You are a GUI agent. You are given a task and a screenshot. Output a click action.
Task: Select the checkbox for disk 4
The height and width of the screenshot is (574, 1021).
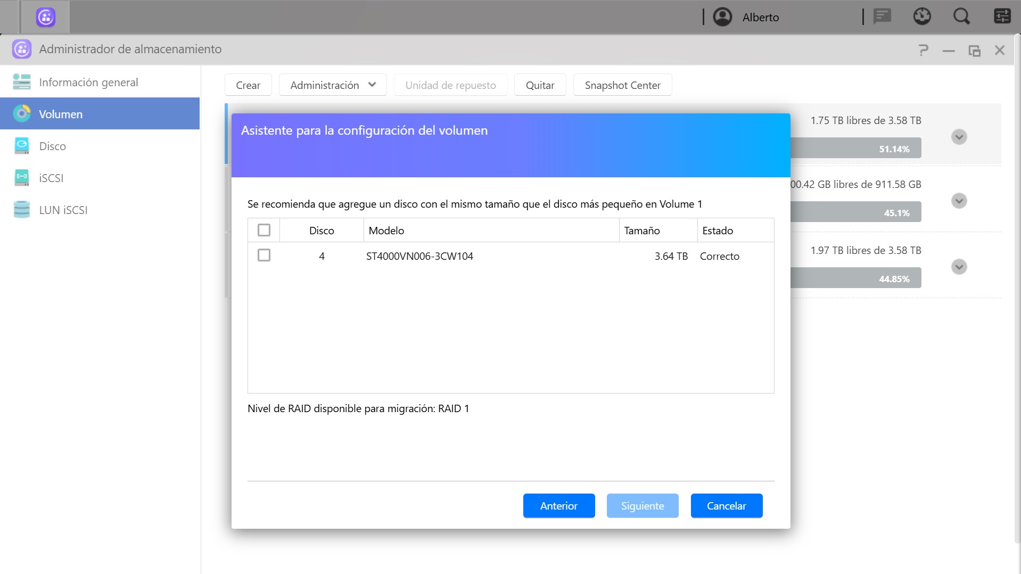click(x=264, y=256)
